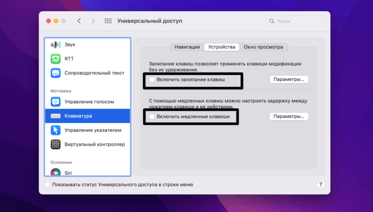Image resolution: width=373 pixels, height=212 pixels.
Task: Select the Клавиатура keyboard icon
Action: 55,116
